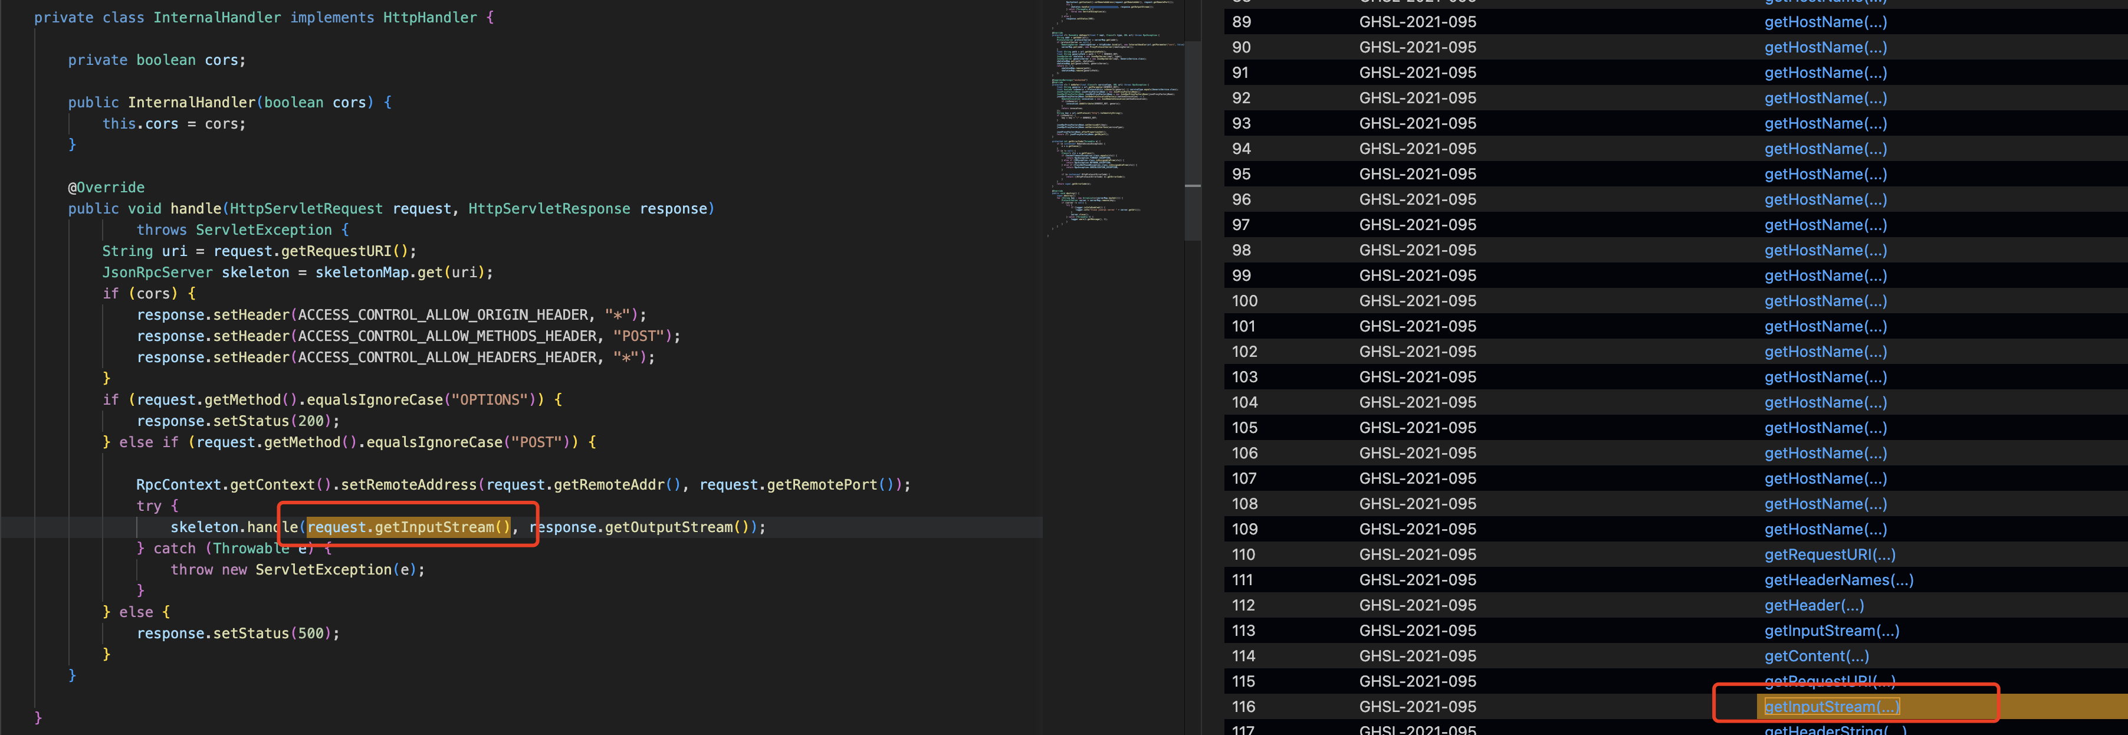
Task: Click the @Override annotation
Action: 107,188
